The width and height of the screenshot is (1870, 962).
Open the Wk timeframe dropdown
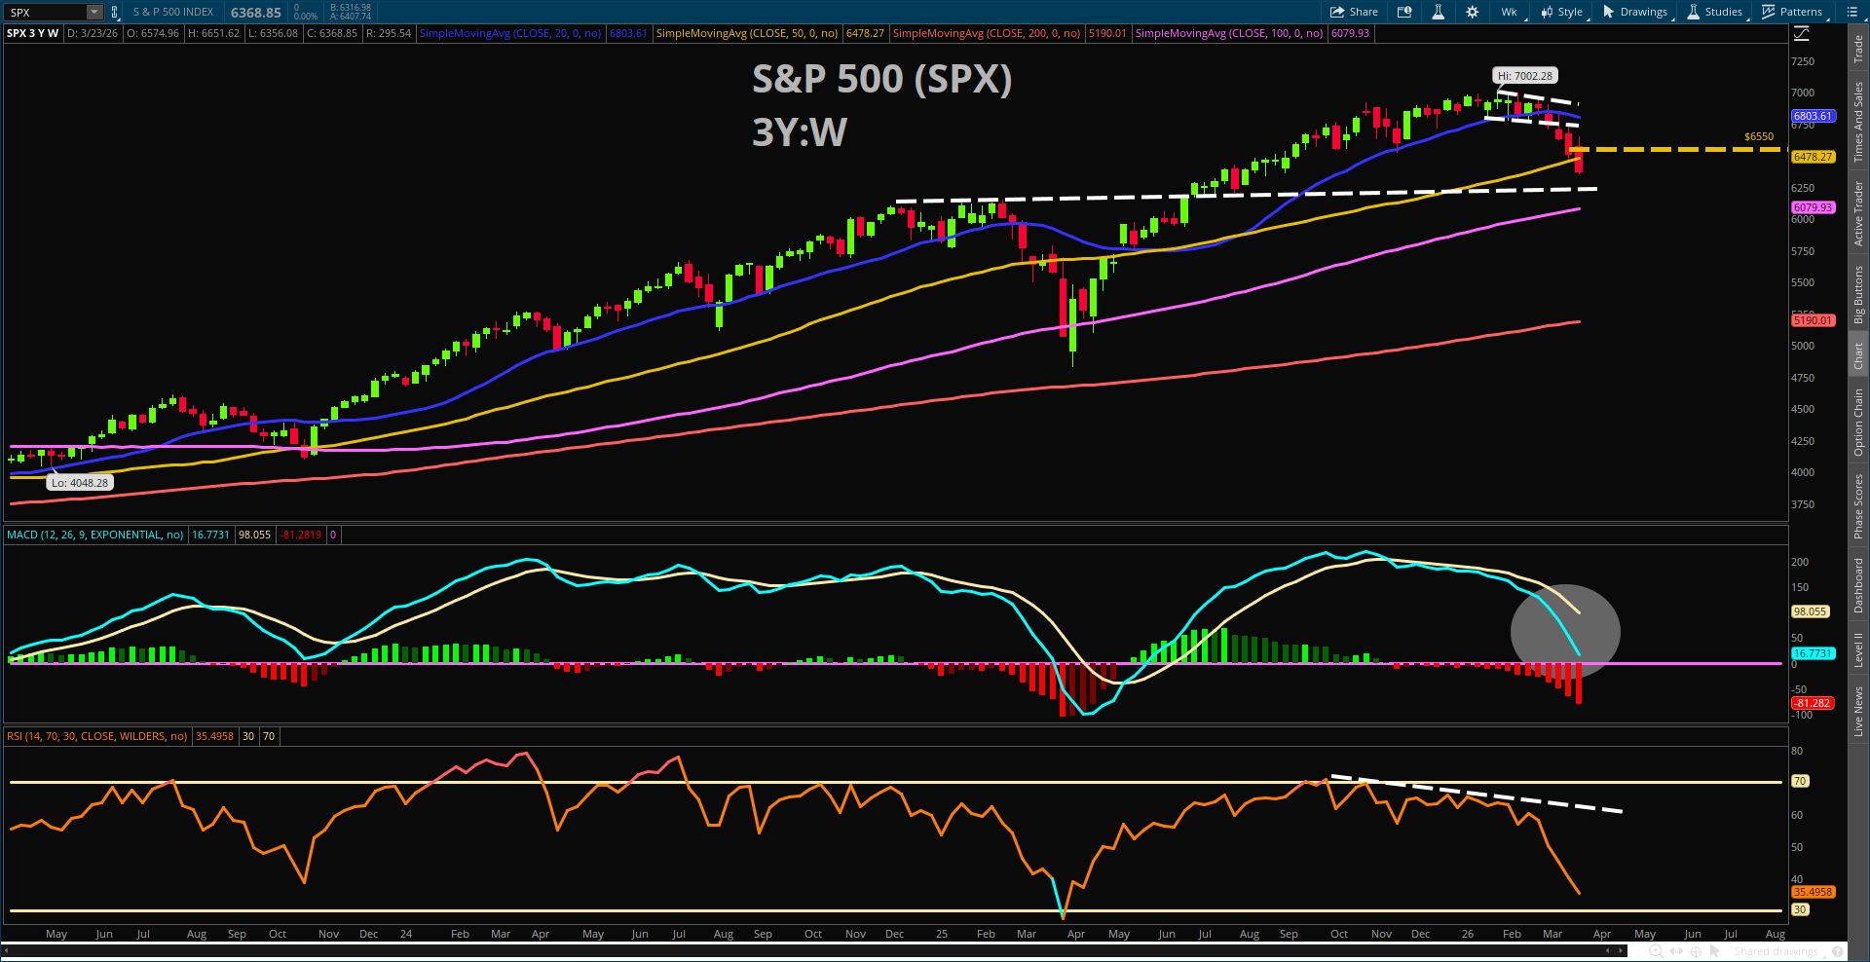[1509, 12]
